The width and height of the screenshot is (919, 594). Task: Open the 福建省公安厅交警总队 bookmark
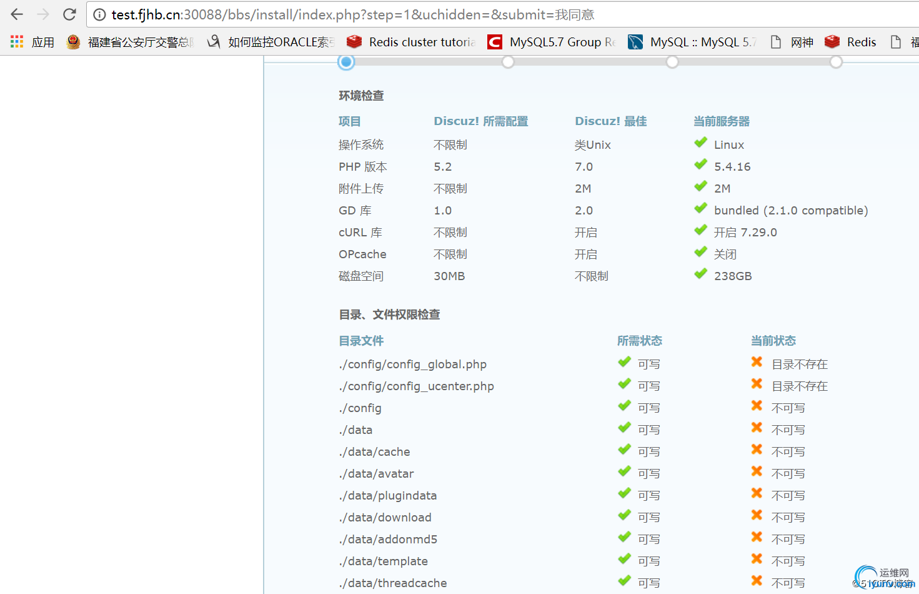130,42
